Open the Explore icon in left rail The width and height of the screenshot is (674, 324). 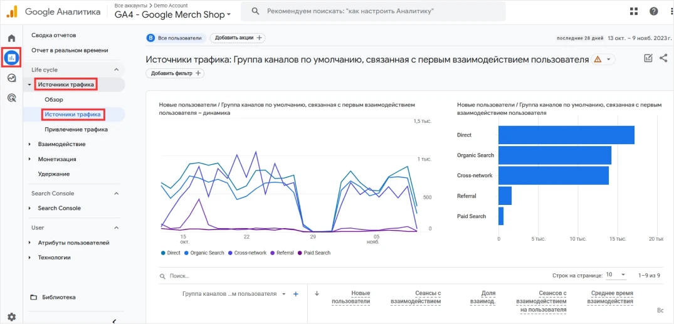pyautogui.click(x=12, y=78)
